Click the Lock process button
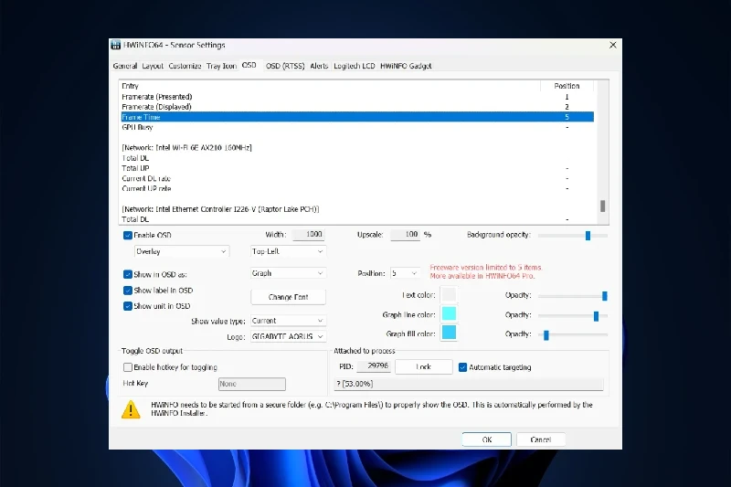The height and width of the screenshot is (487, 731). pos(423,367)
